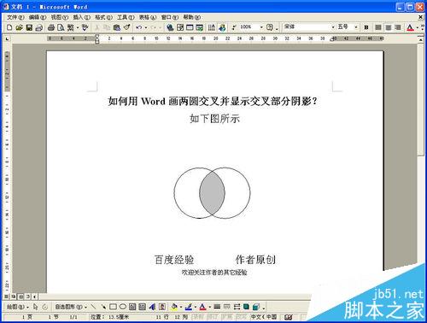Viewport: 427px width, 323px height.
Task: Open the 工具 Tools menu
Action: 126,17
